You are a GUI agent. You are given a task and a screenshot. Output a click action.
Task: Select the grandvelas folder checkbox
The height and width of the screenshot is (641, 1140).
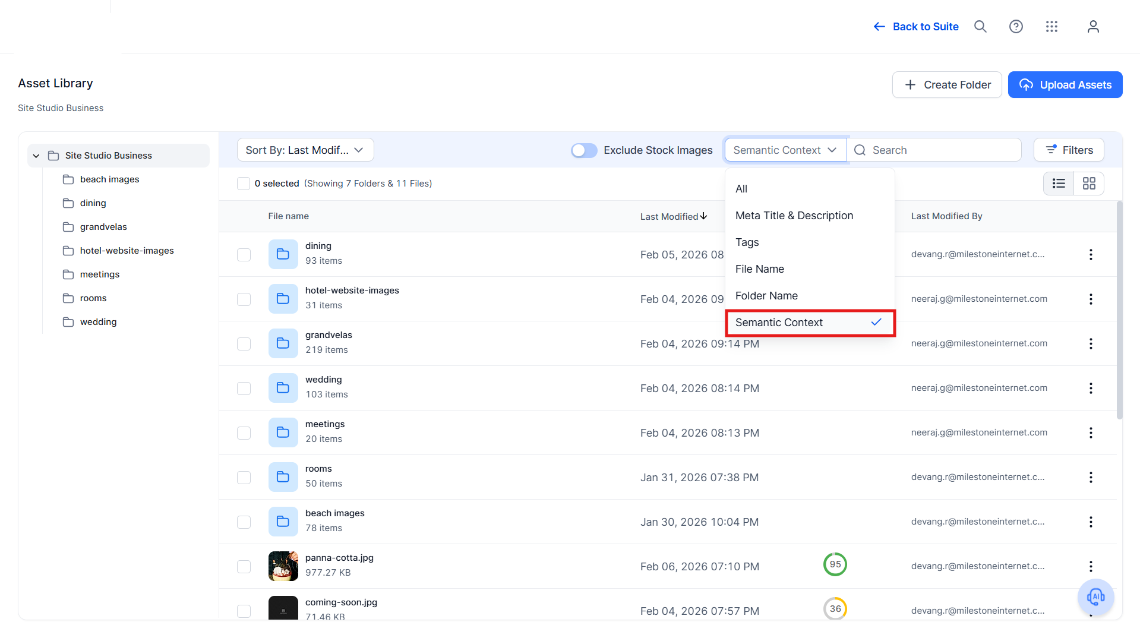(x=244, y=344)
